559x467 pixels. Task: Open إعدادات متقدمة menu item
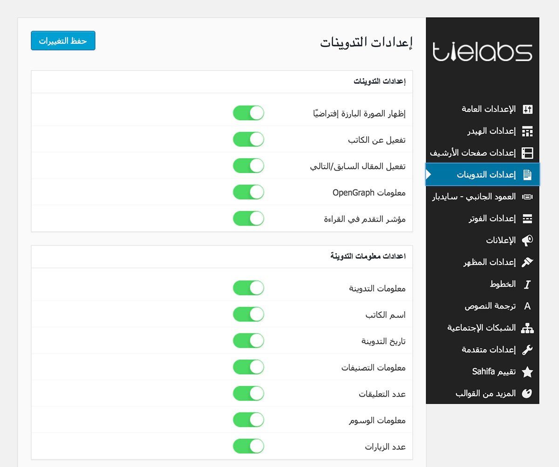point(483,350)
